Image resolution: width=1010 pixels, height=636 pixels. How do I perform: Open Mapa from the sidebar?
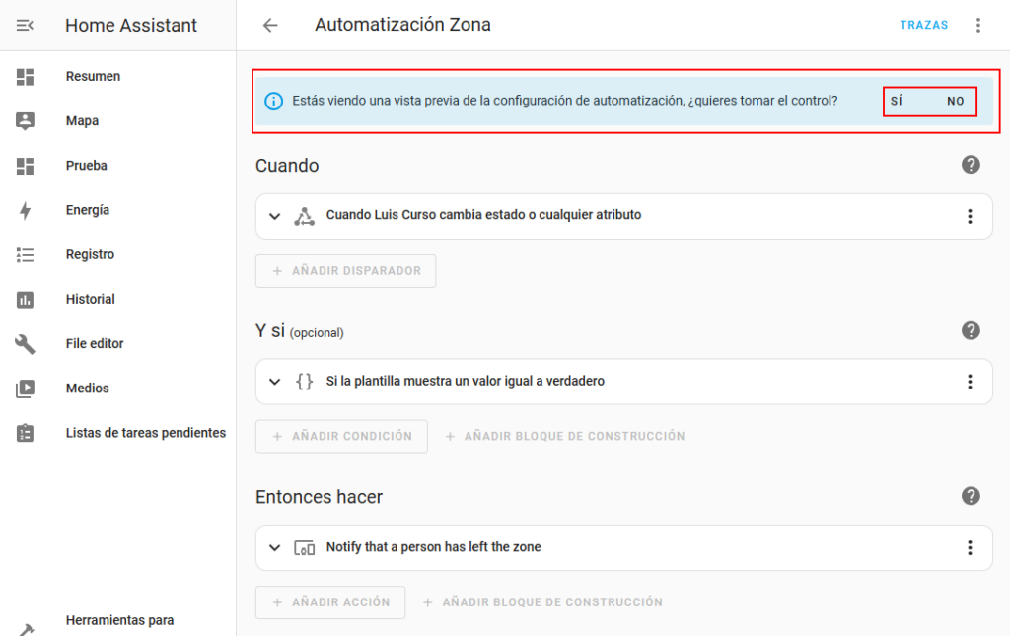click(x=82, y=121)
